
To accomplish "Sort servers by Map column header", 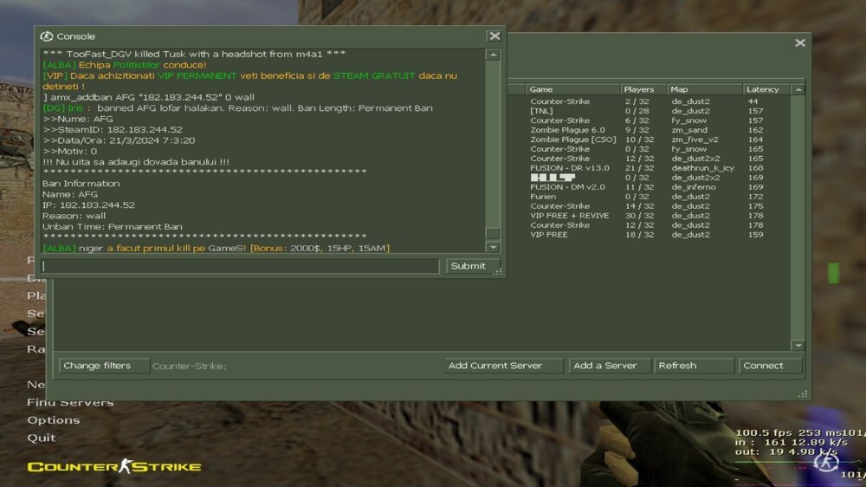I will click(x=703, y=89).
